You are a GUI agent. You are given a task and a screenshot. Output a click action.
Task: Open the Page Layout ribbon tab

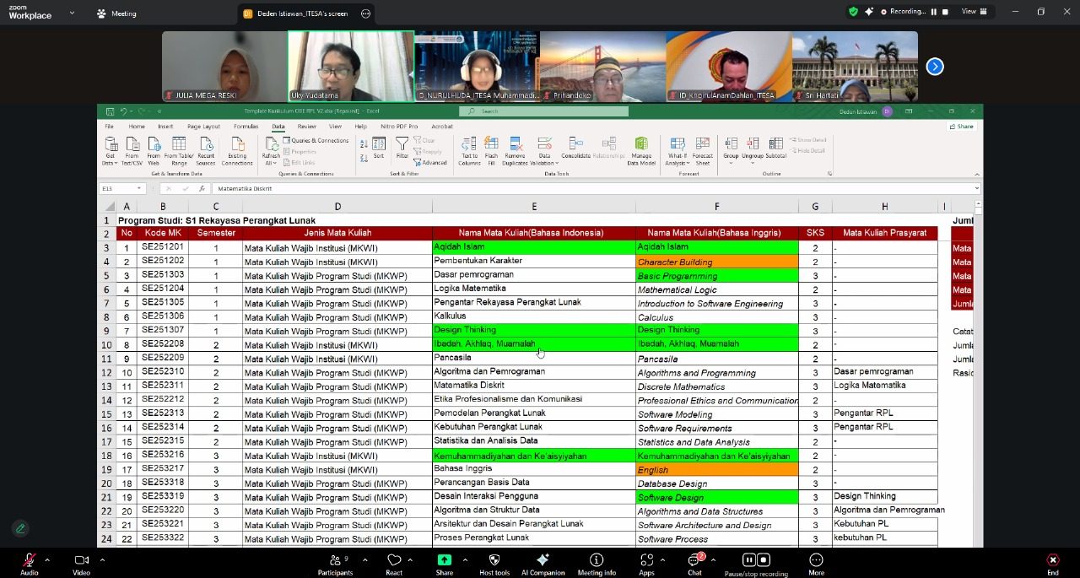[203, 127]
